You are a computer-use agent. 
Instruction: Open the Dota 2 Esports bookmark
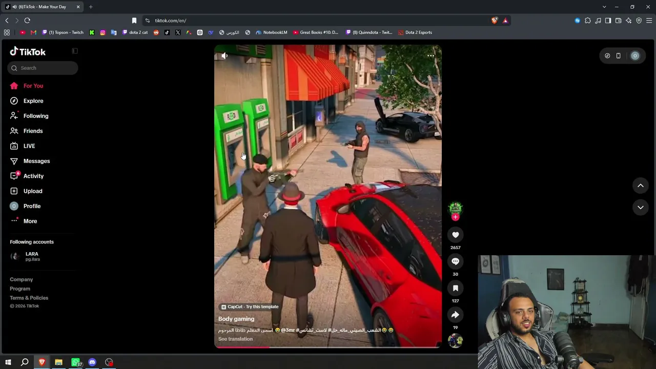pyautogui.click(x=415, y=32)
